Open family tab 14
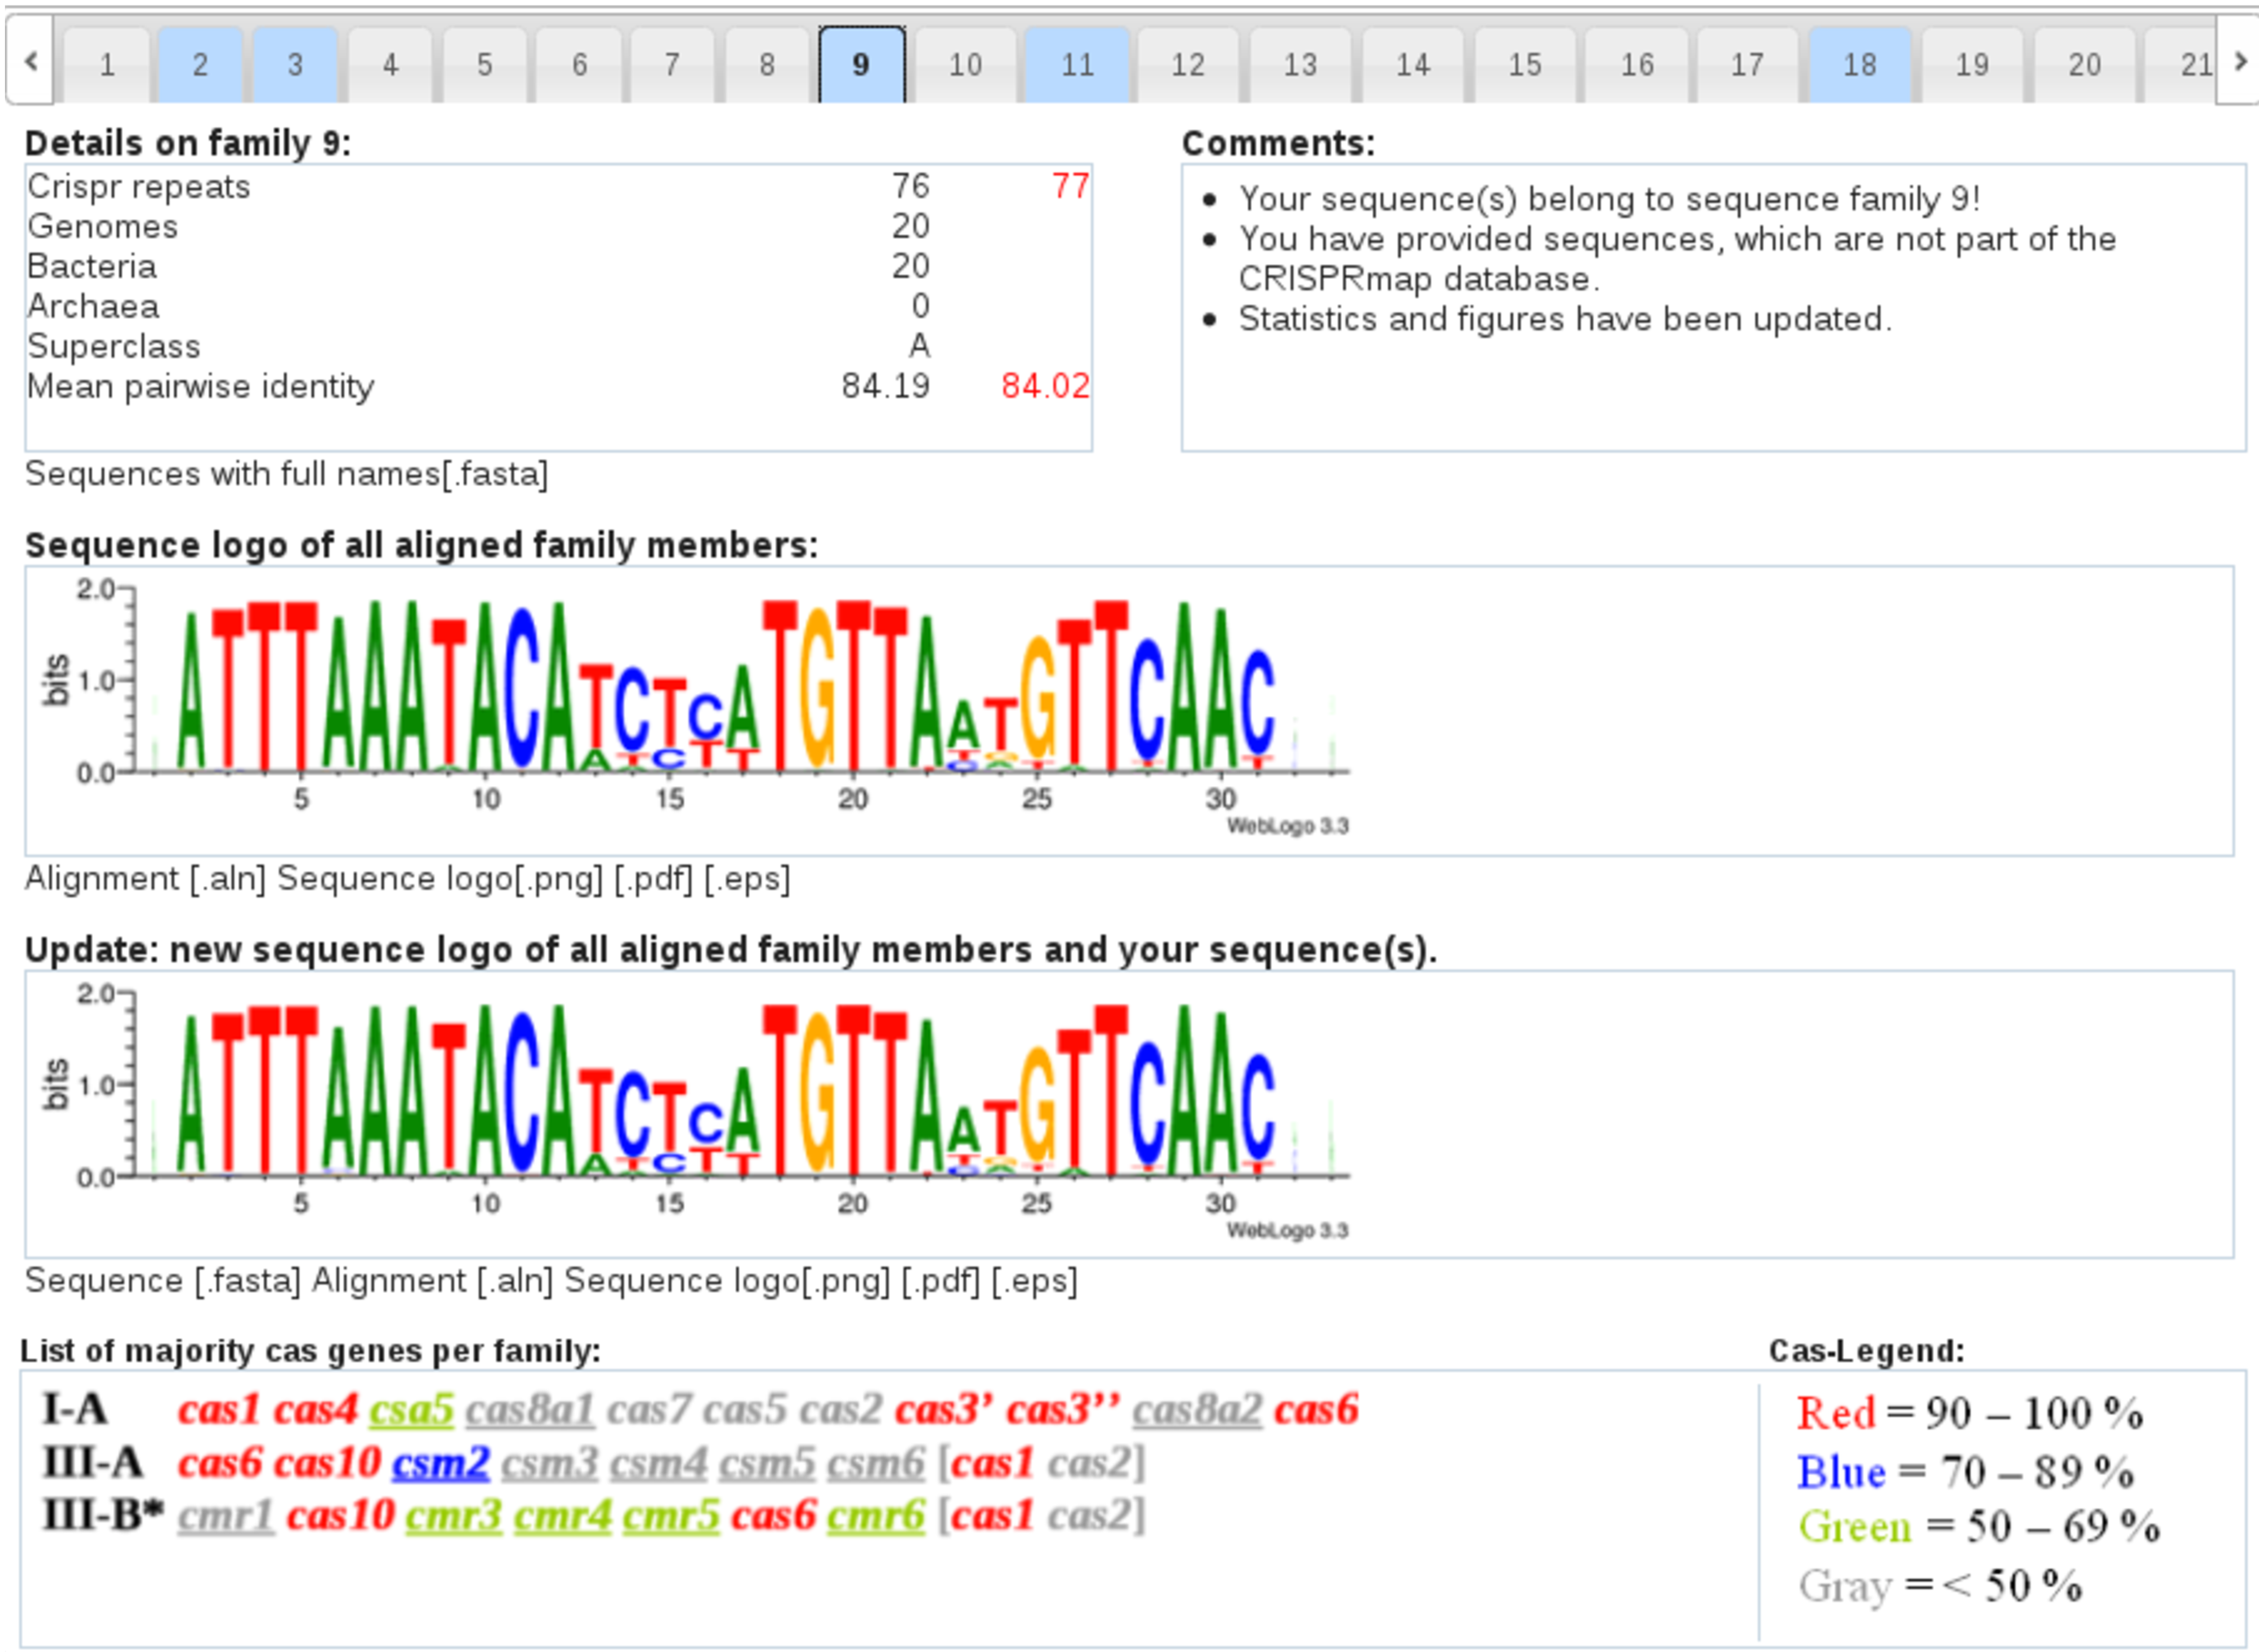The image size is (2259, 1652). [x=1413, y=65]
